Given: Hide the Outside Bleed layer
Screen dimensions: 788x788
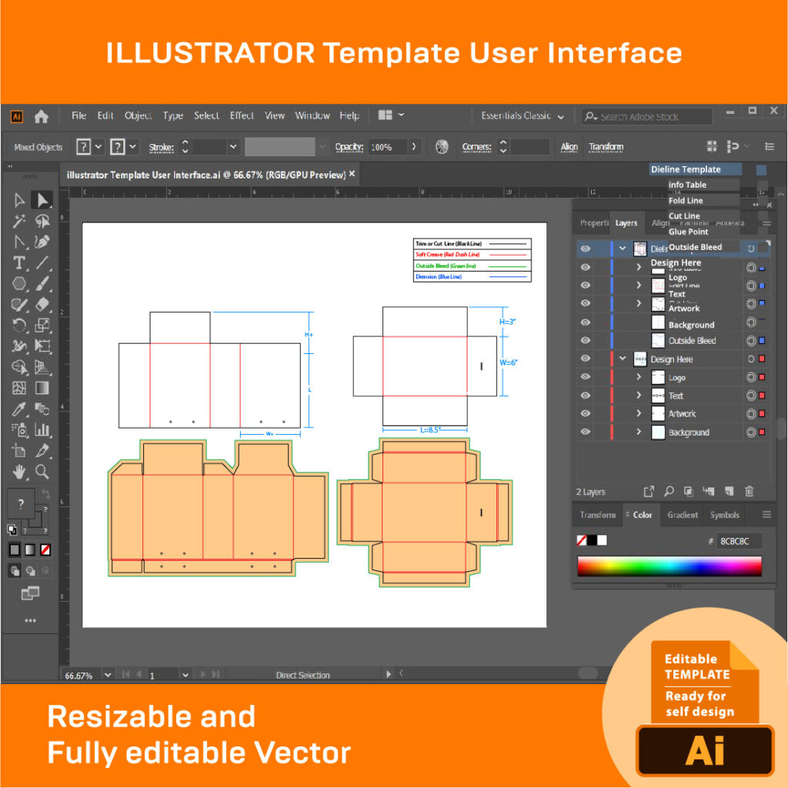Looking at the screenshot, I should pyautogui.click(x=585, y=341).
